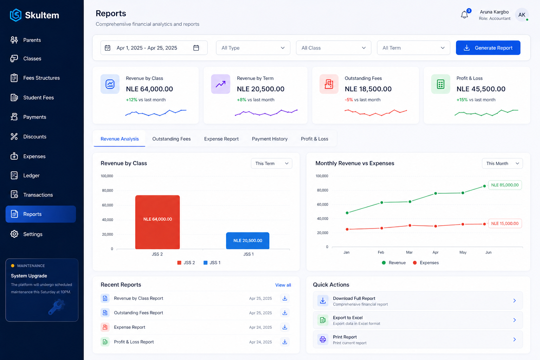
Task: Click the Transactions sidebar icon
Action: pos(14,195)
